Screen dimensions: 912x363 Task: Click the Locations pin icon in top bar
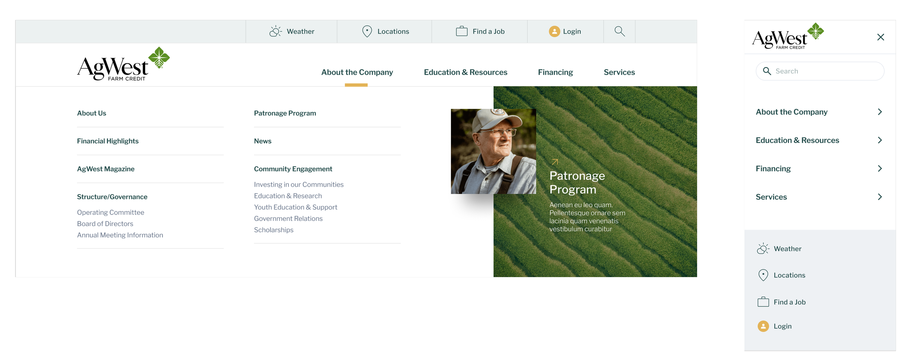point(367,31)
